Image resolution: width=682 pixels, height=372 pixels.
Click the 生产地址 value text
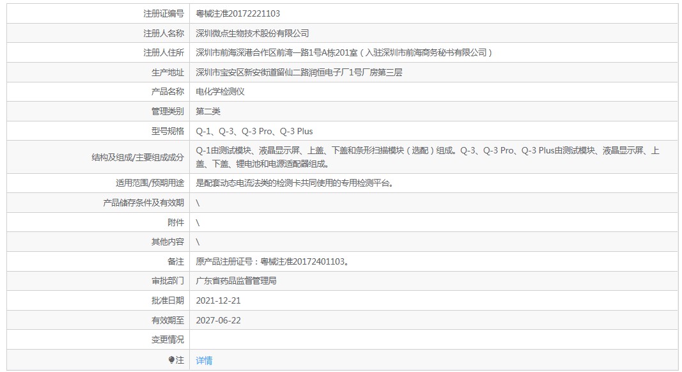click(x=298, y=72)
